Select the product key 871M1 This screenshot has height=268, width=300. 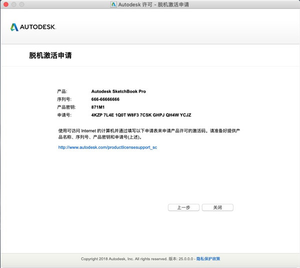coord(98,107)
